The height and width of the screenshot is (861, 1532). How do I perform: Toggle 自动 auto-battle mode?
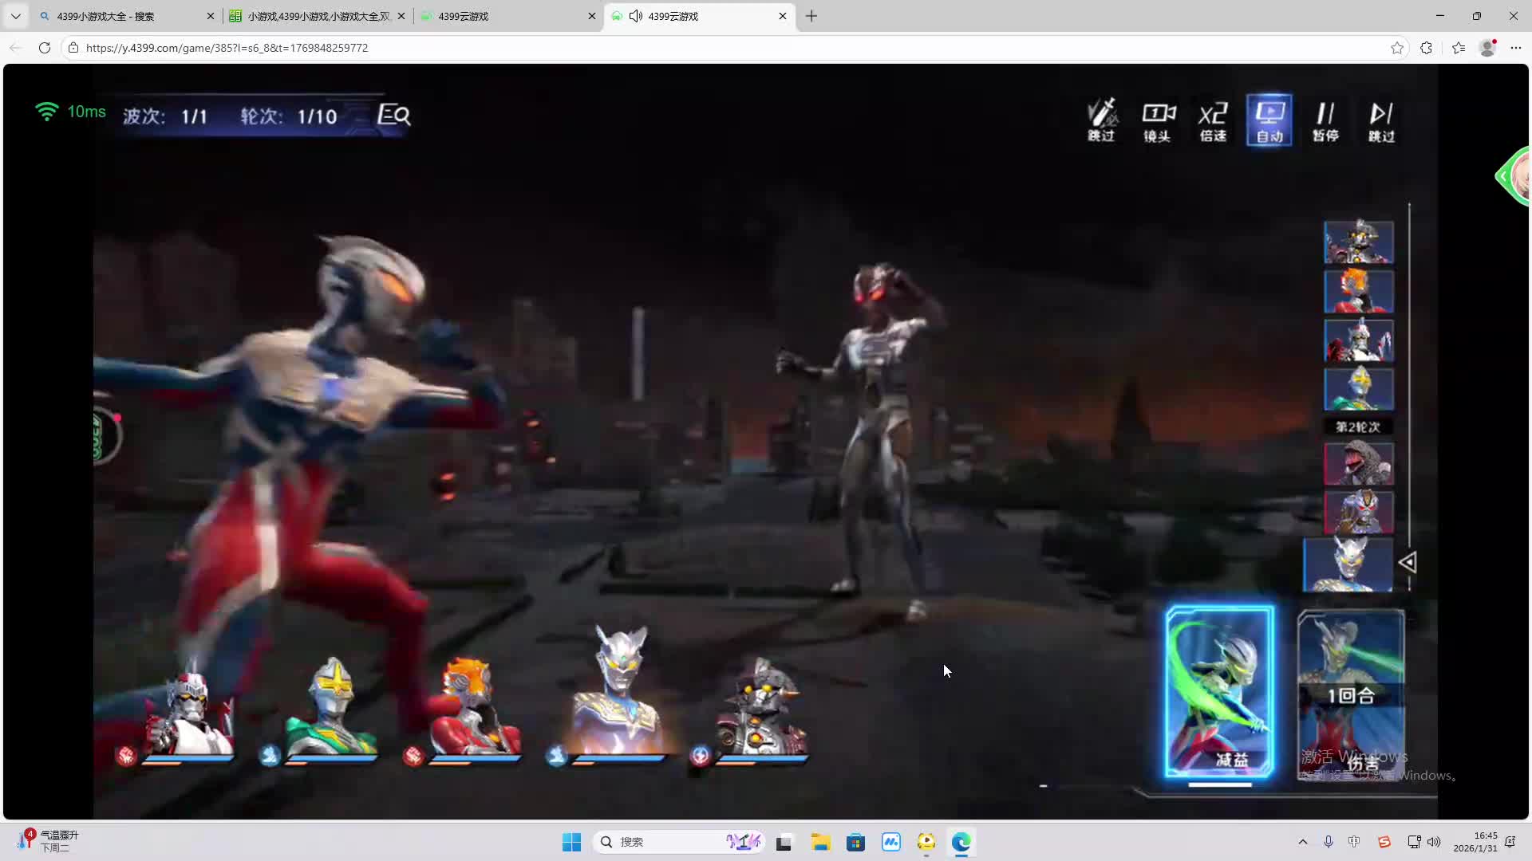click(x=1269, y=120)
